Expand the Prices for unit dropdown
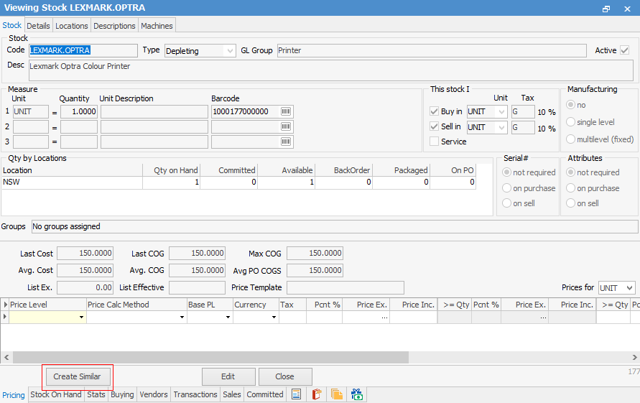 click(629, 287)
